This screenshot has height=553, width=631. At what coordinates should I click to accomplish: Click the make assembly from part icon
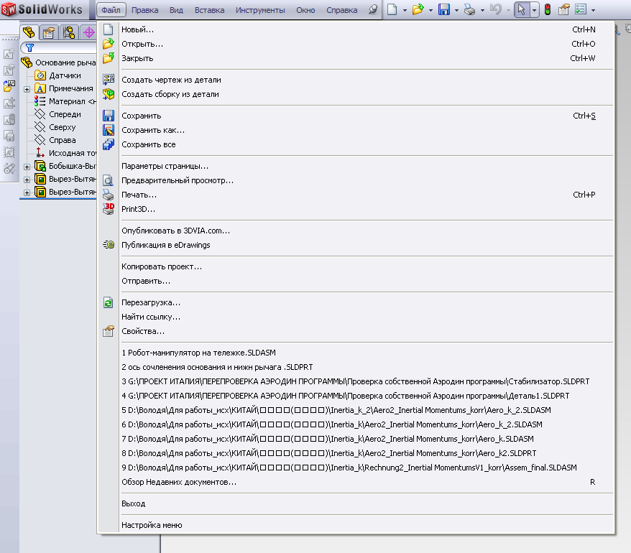click(x=109, y=94)
